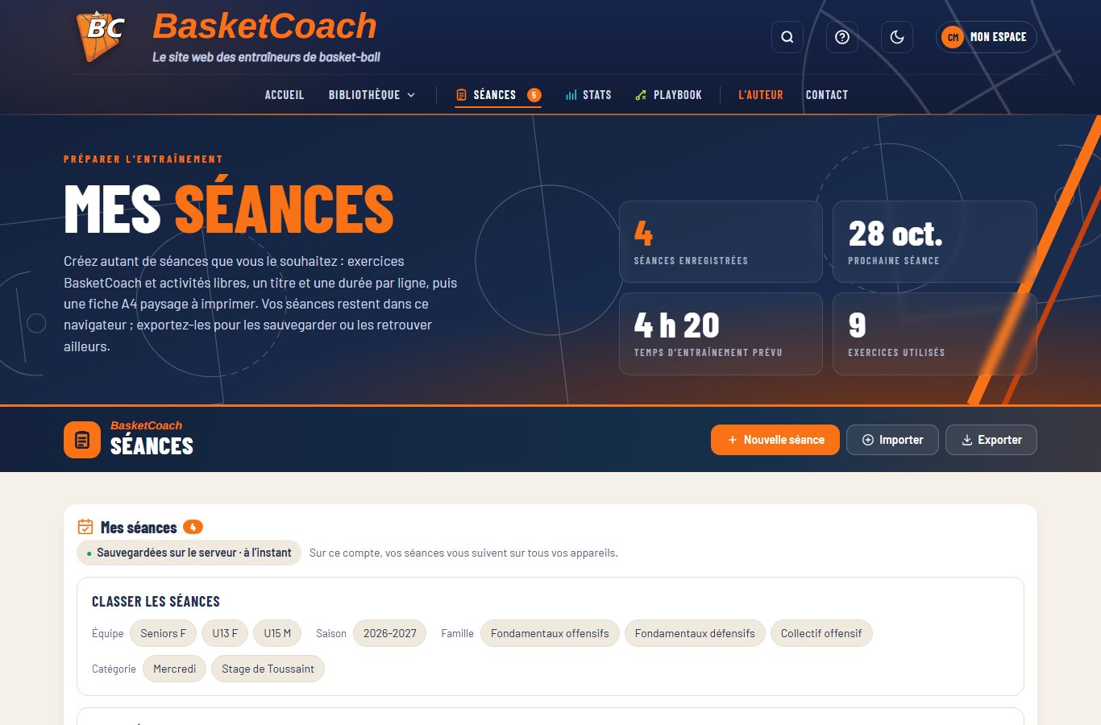Click the Importer button
1101x725 pixels.
pos(892,440)
